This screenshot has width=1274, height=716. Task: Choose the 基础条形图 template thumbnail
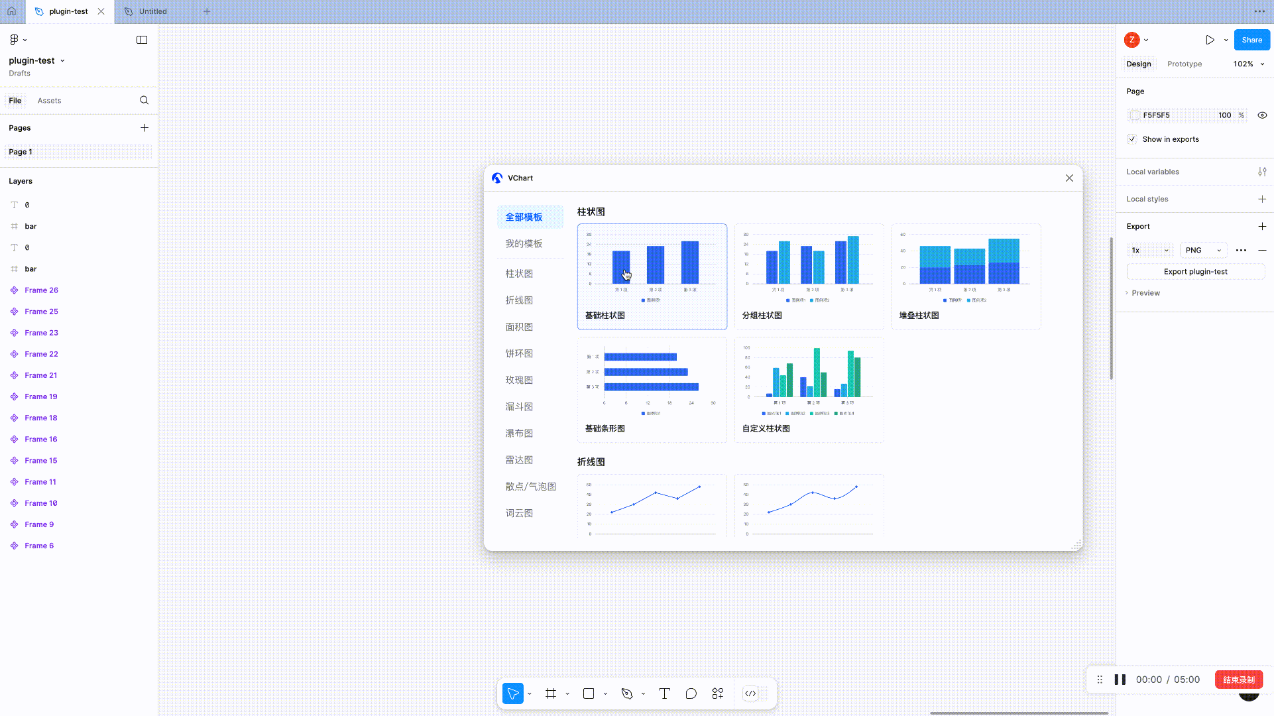coord(652,390)
